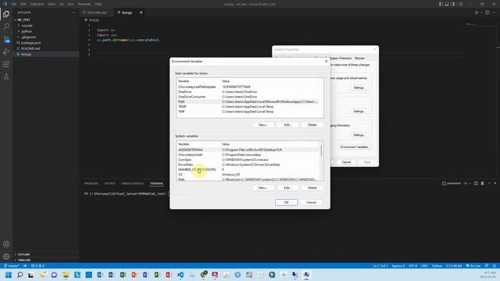Open the Manage gear menu

(6, 257)
